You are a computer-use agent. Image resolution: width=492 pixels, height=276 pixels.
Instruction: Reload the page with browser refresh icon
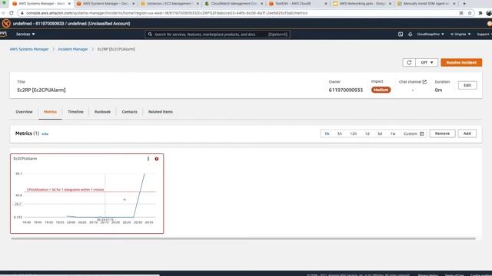12,13
